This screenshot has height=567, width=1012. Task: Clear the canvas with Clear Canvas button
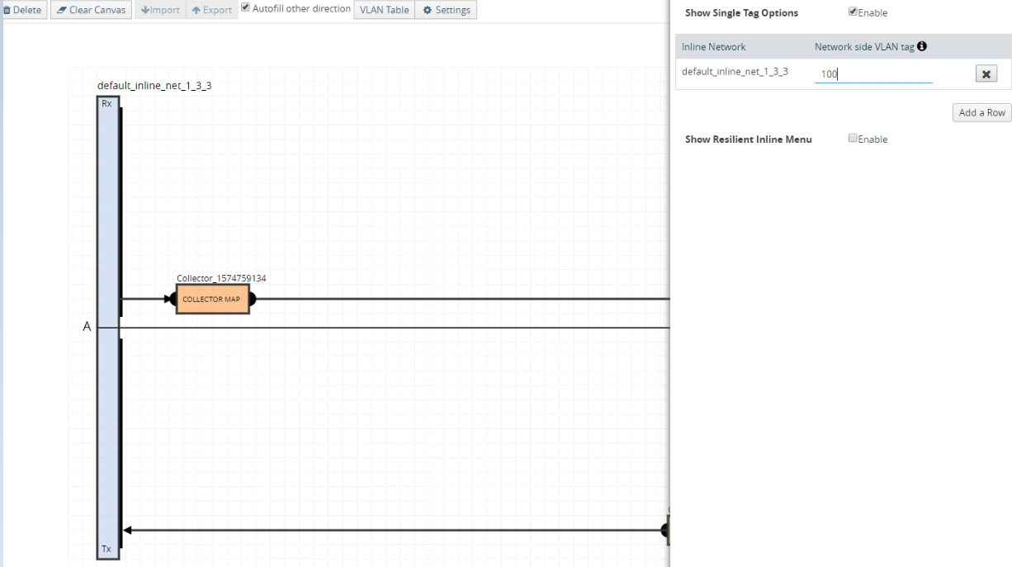(90, 11)
